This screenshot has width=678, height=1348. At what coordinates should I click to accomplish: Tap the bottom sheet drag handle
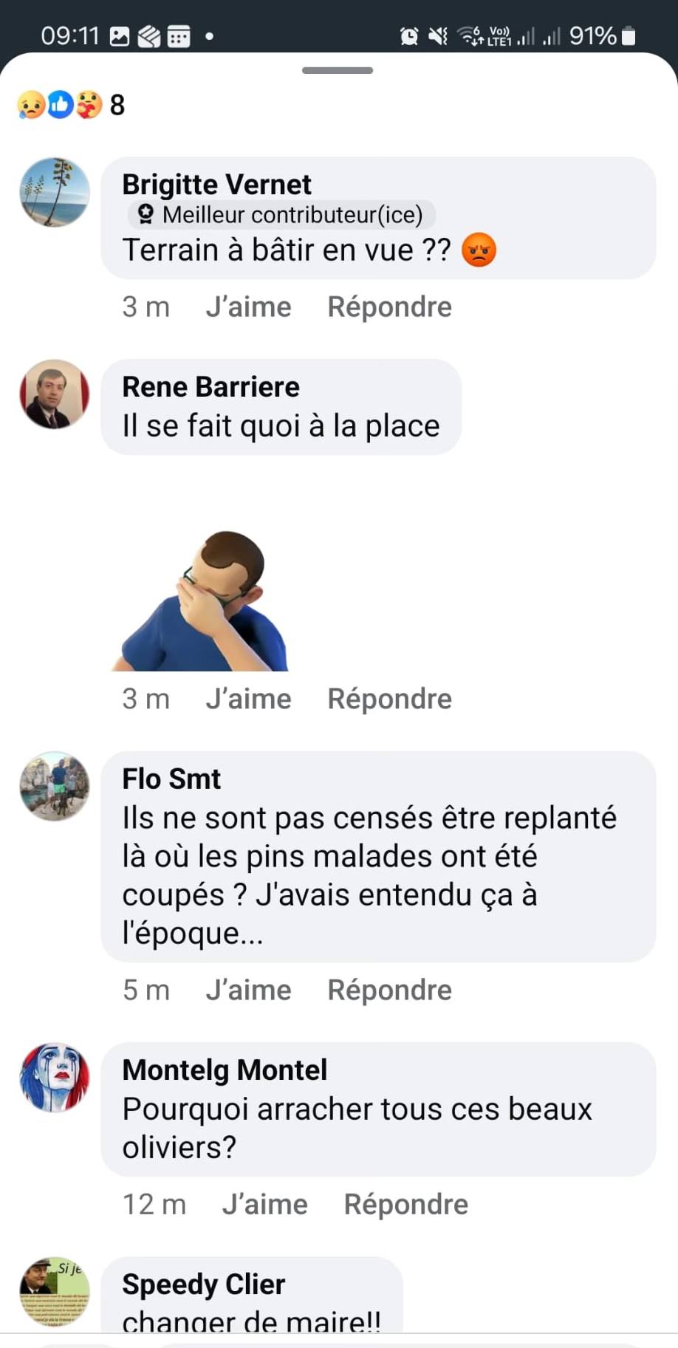click(x=338, y=71)
